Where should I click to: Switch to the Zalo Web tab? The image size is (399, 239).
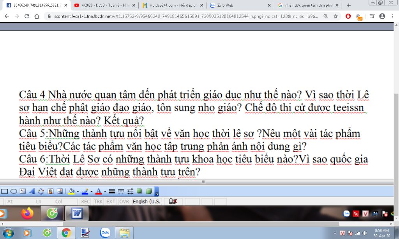(x=240, y=5)
